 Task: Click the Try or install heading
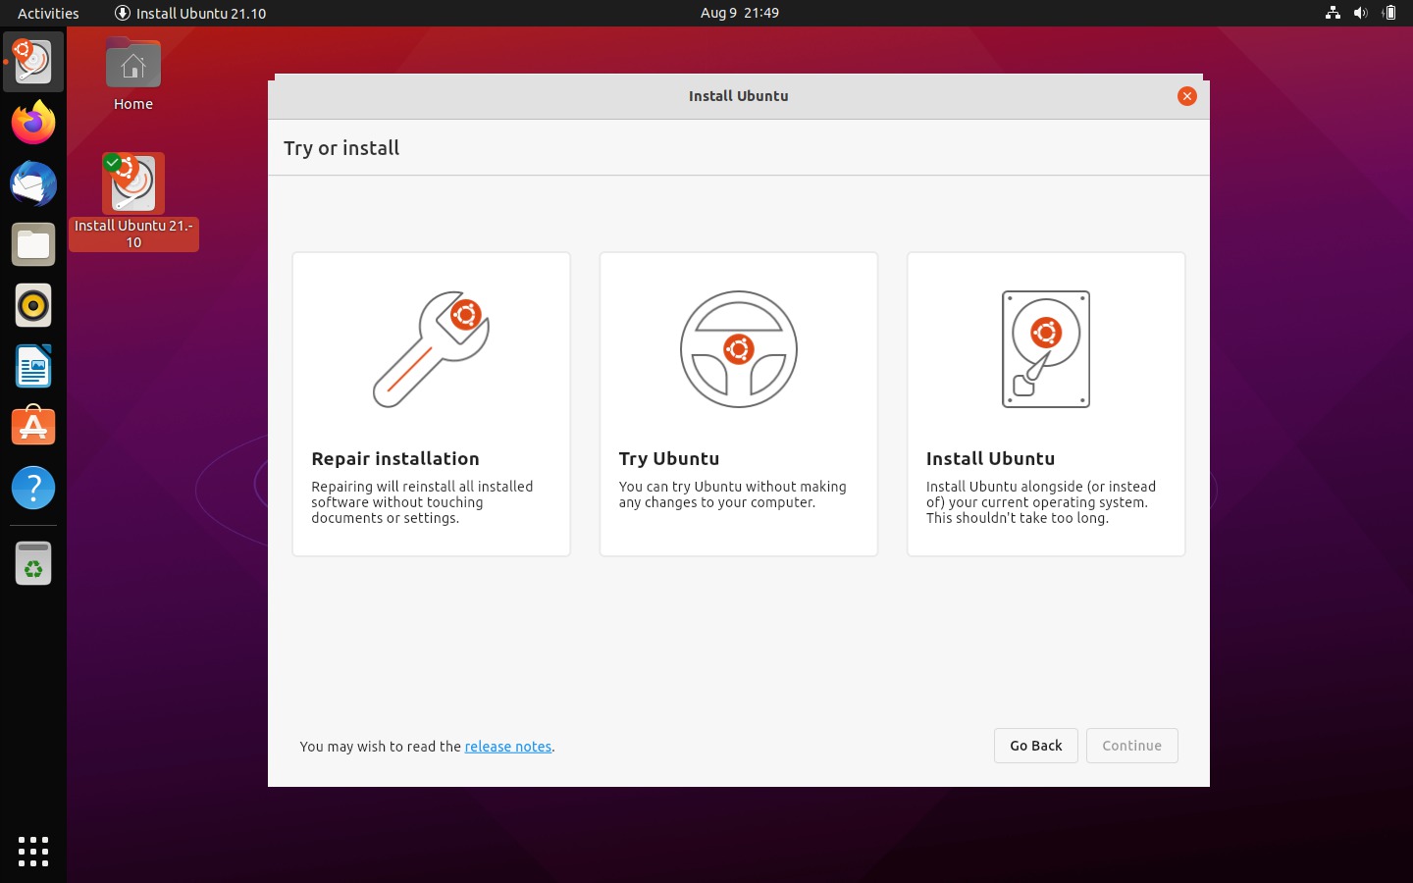341,148
